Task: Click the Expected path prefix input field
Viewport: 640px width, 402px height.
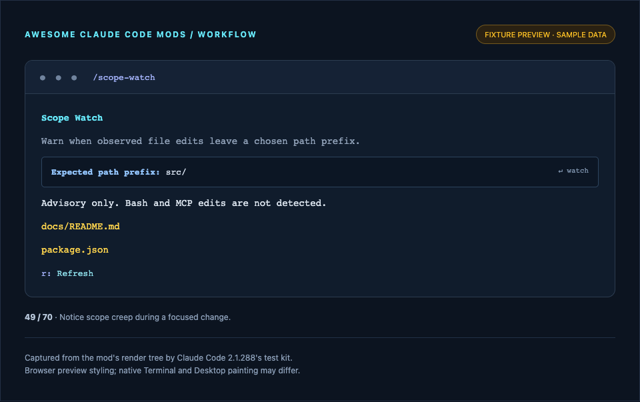Action: tap(319, 172)
